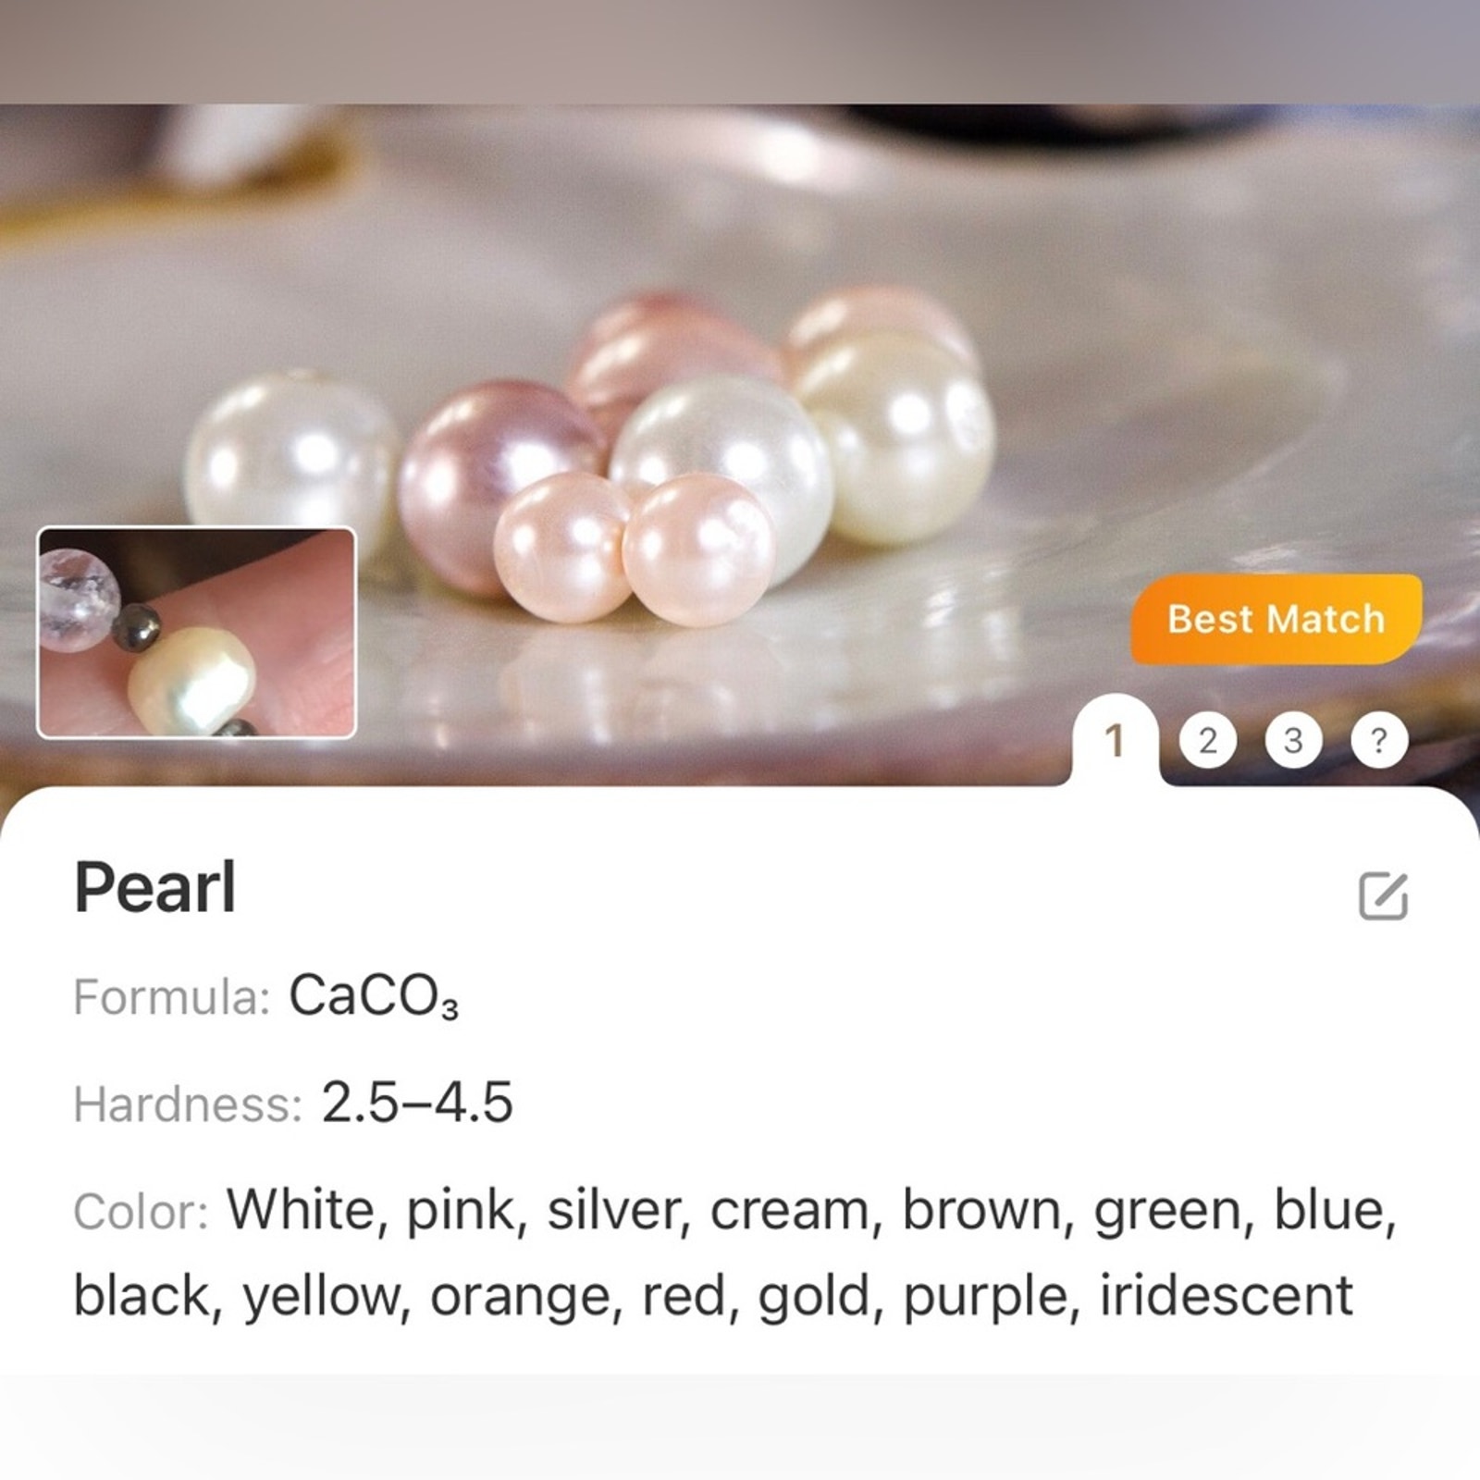Tap the Hardness label
This screenshot has width=1480, height=1480.
[188, 1104]
